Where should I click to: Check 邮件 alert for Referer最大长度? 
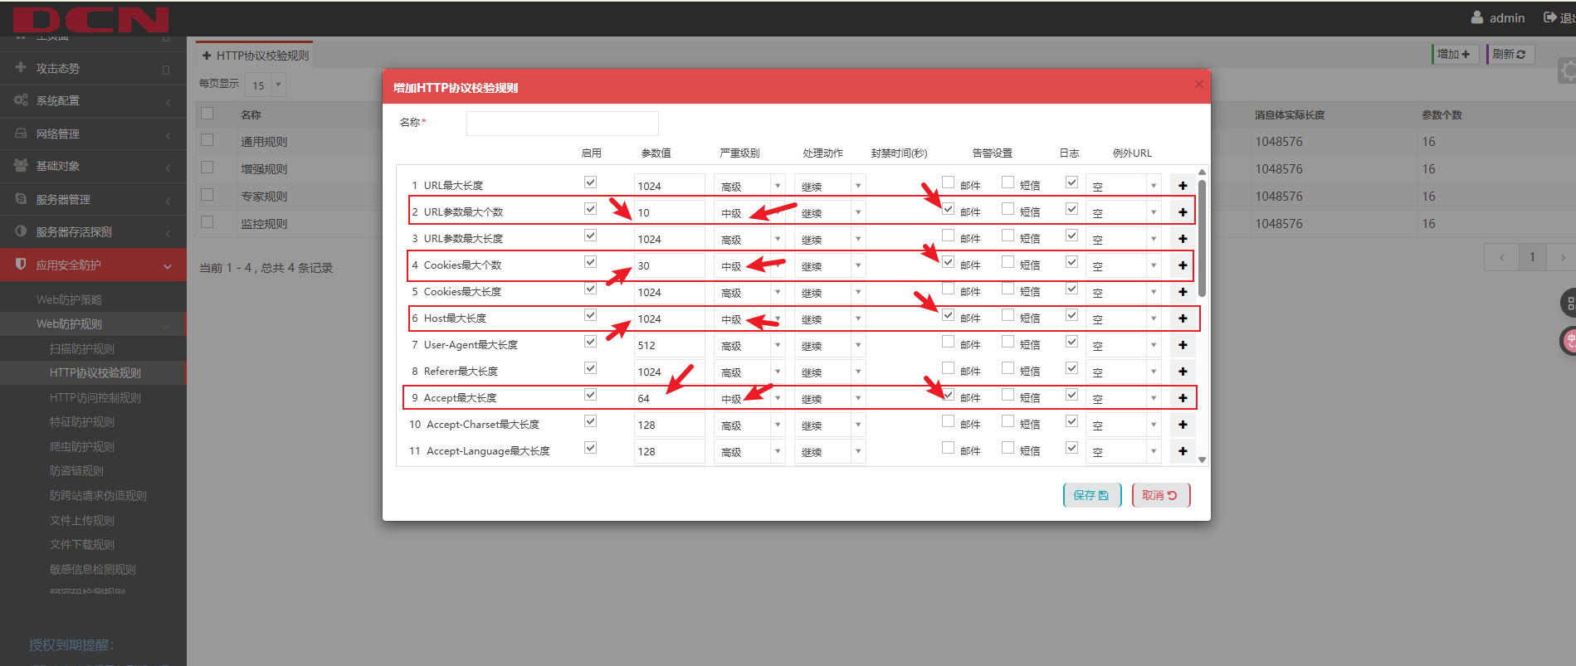pos(948,367)
